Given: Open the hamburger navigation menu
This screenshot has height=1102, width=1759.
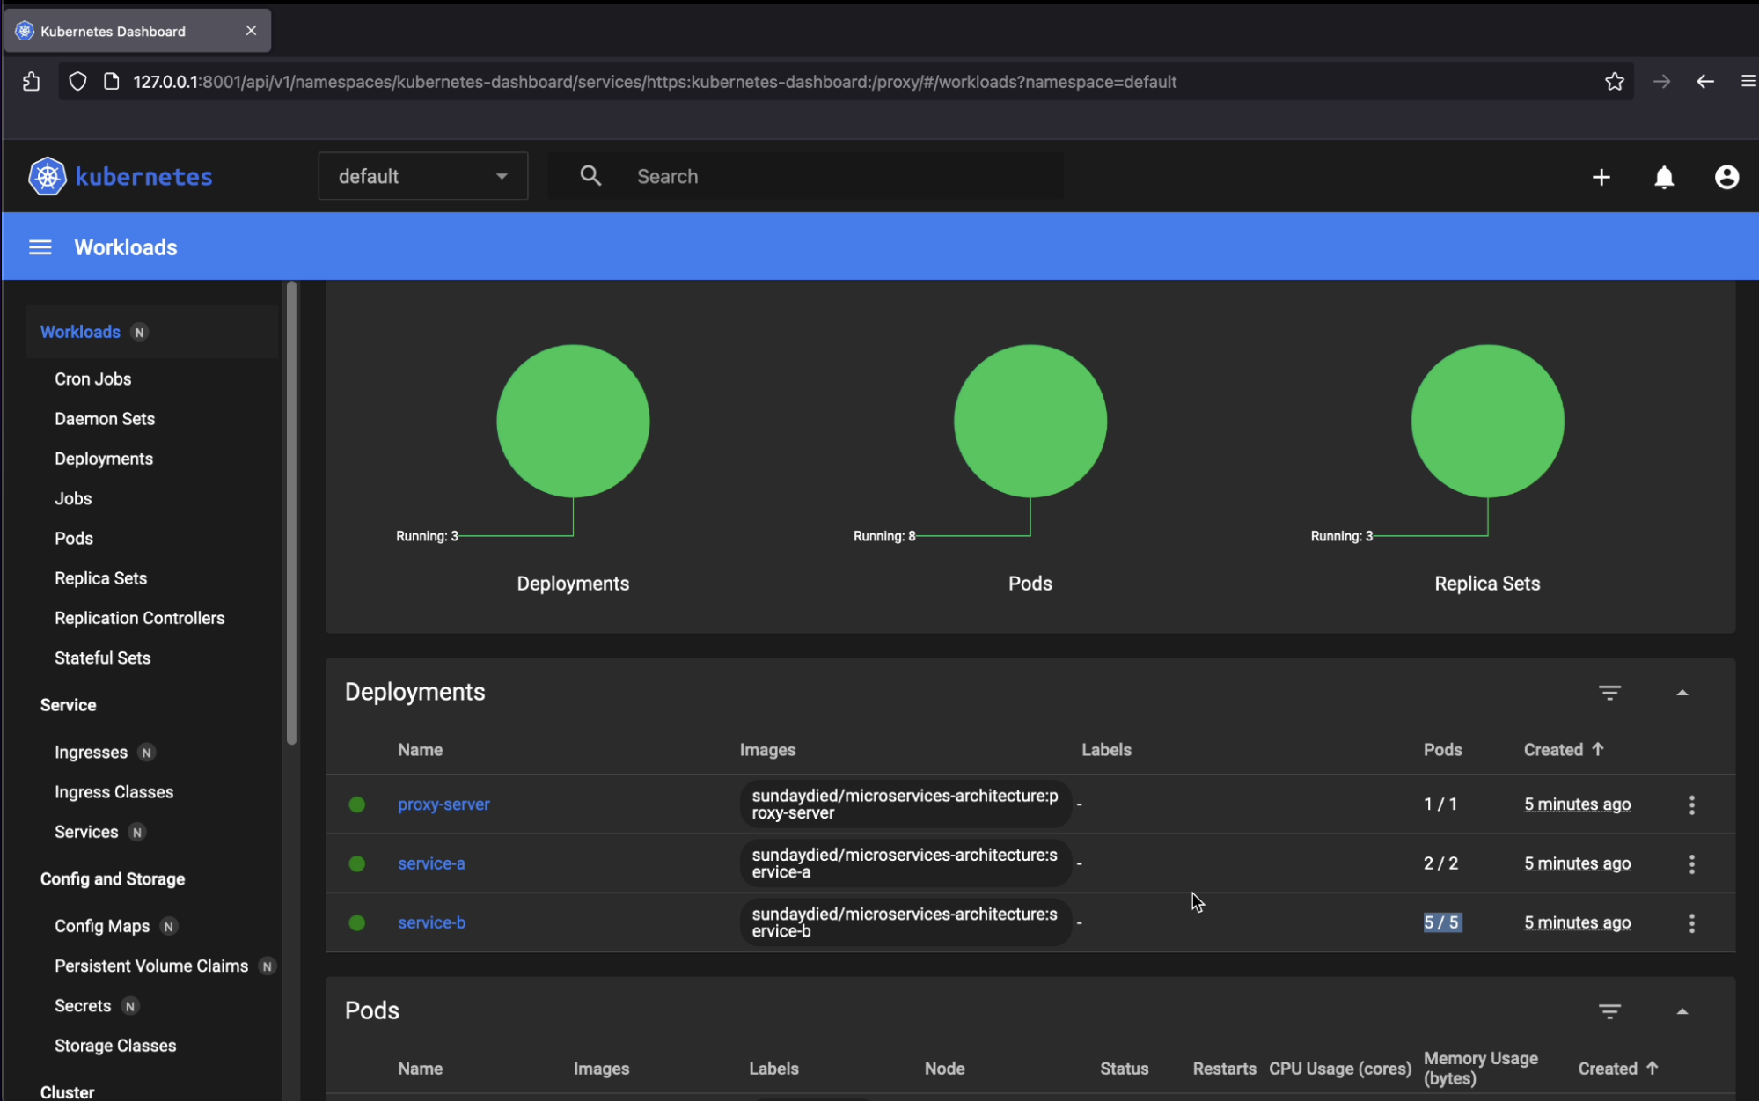Looking at the screenshot, I should (x=40, y=247).
